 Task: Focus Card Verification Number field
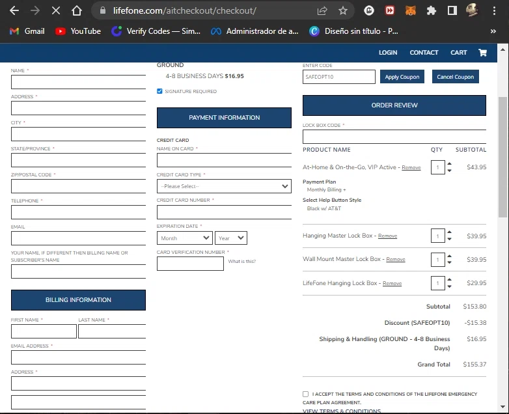[x=190, y=264]
